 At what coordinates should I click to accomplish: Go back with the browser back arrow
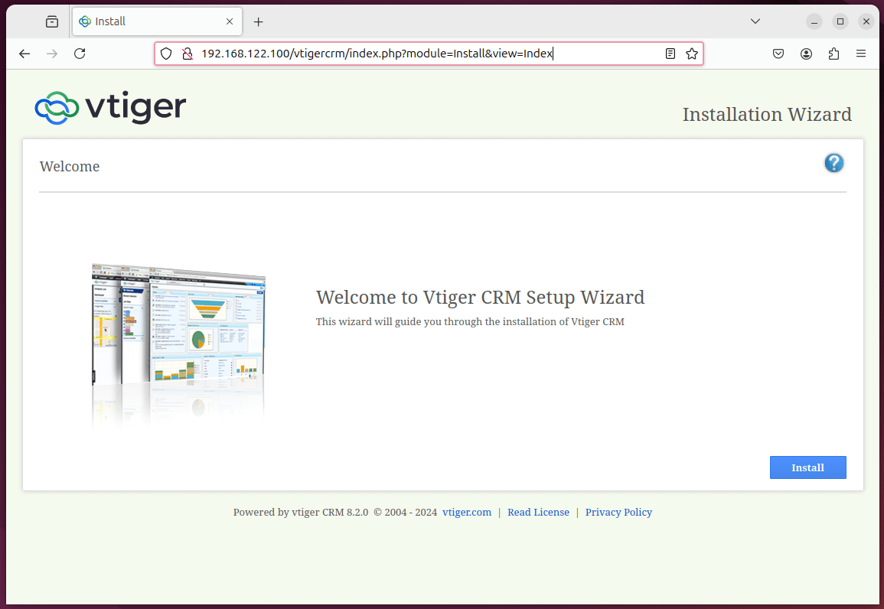coord(24,54)
